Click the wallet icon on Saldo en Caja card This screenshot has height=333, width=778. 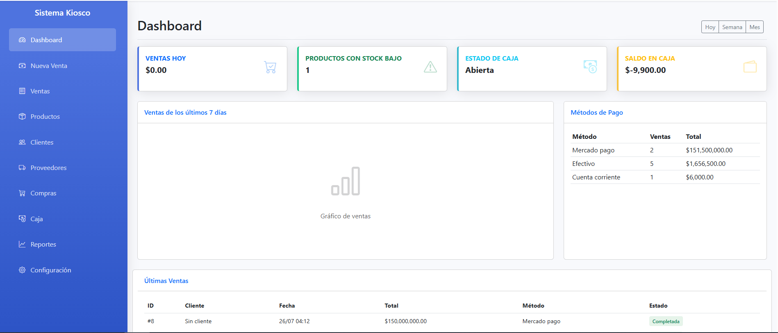point(750,67)
